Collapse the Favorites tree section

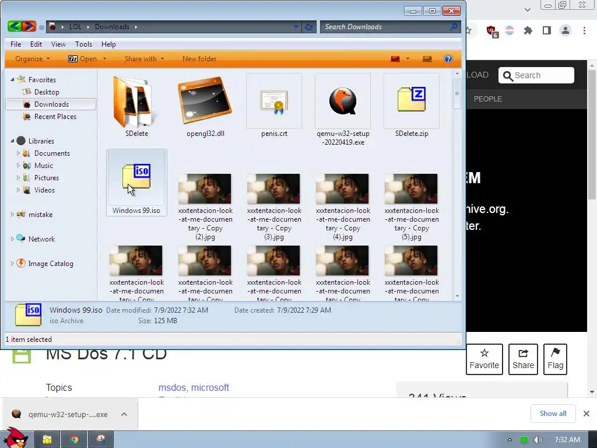tap(12, 79)
